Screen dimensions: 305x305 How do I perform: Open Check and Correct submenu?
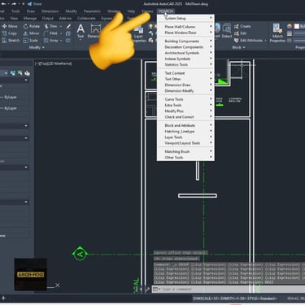point(185,117)
